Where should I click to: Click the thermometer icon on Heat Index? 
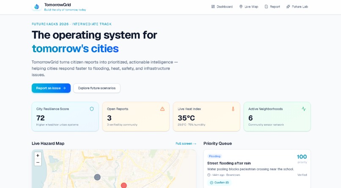[233, 109]
